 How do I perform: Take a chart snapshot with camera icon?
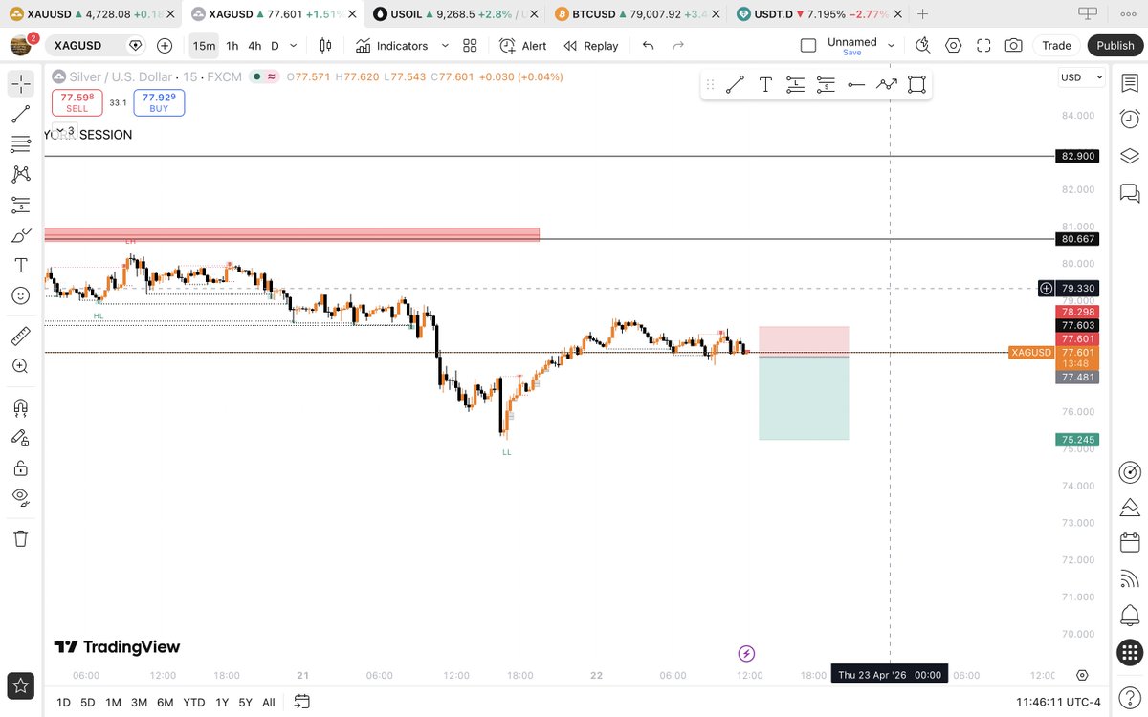pos(1013,46)
